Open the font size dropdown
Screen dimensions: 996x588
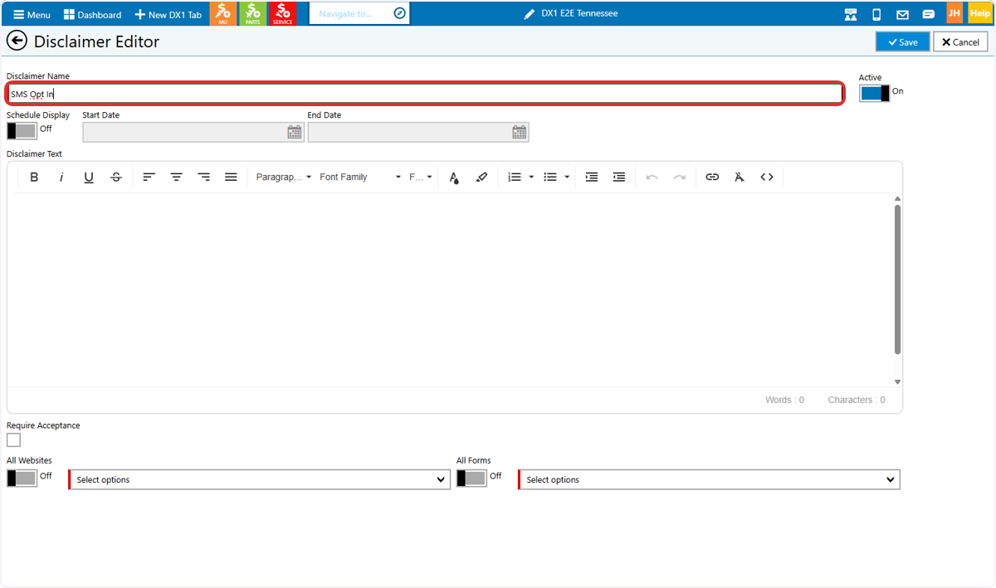(x=421, y=177)
